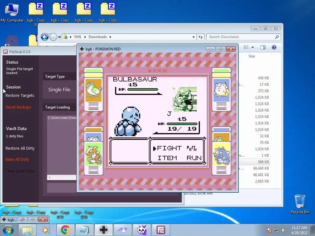315x236 pixels.
Task: Click the taskbar clock showing 11:17 AM
Action: (299, 230)
